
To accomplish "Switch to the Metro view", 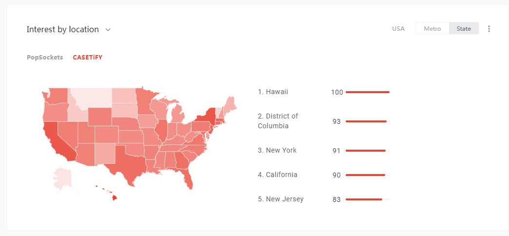I will (432, 29).
